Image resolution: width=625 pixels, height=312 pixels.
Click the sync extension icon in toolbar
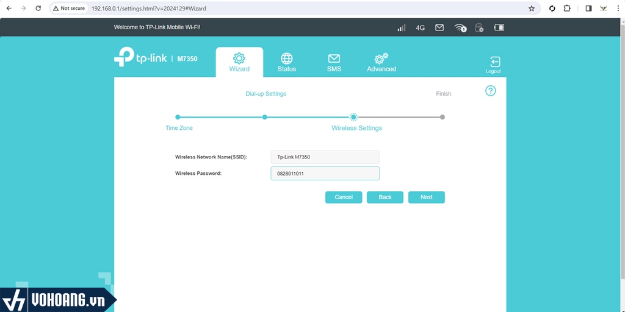coord(552,9)
